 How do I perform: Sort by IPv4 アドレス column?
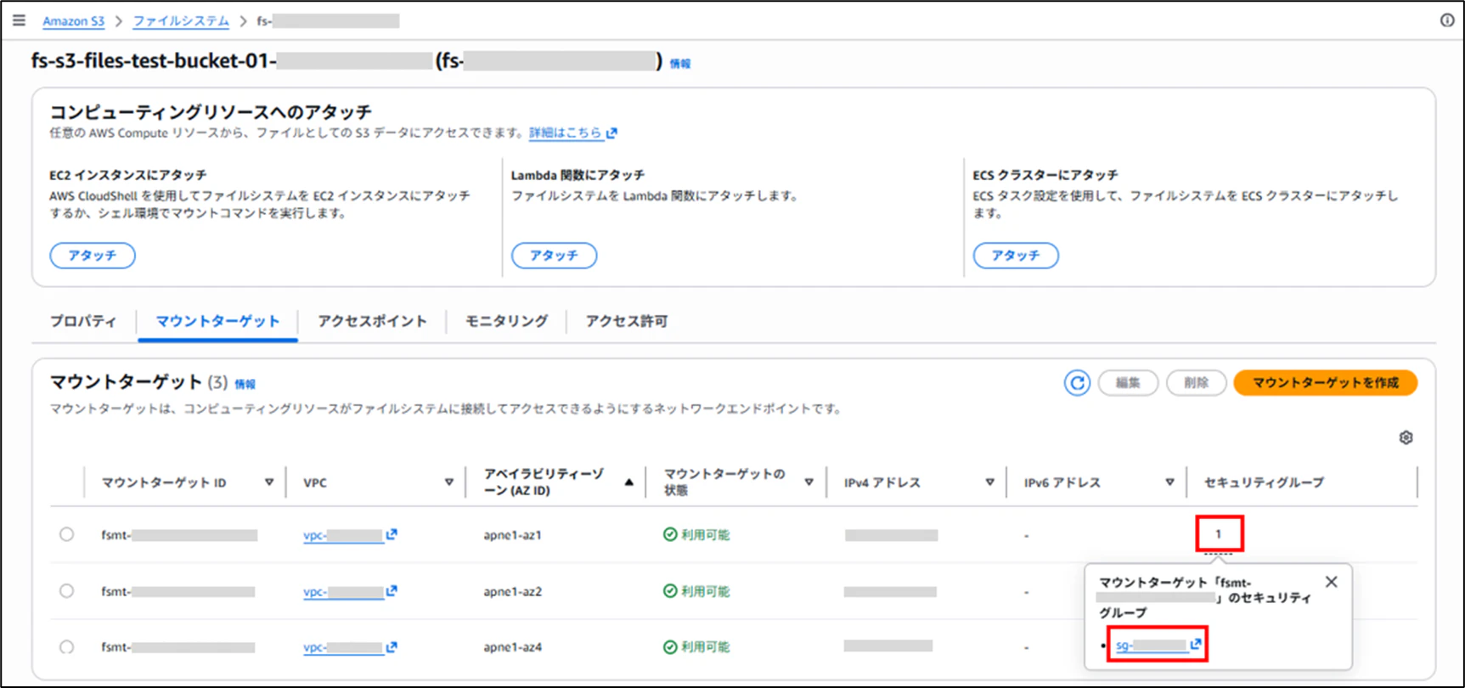coord(989,482)
